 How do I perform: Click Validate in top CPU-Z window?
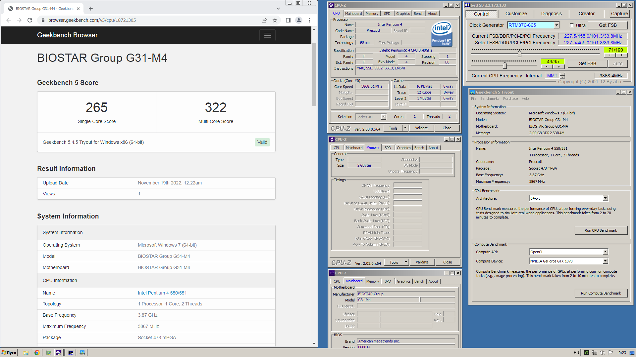[x=421, y=128]
